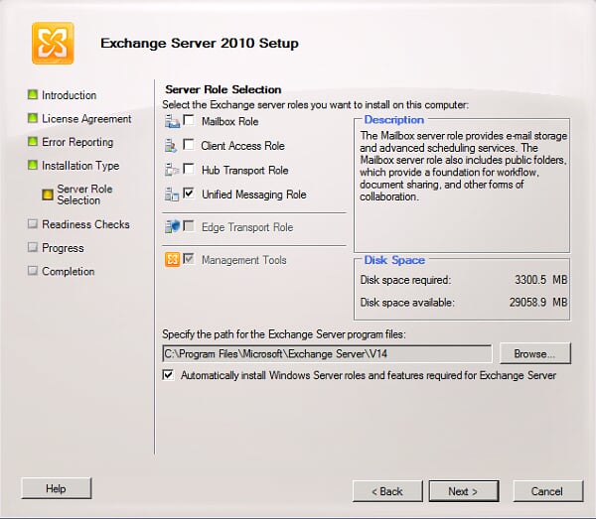596x519 pixels.
Task: Click the green Error Reporting step indicator
Action: click(33, 142)
